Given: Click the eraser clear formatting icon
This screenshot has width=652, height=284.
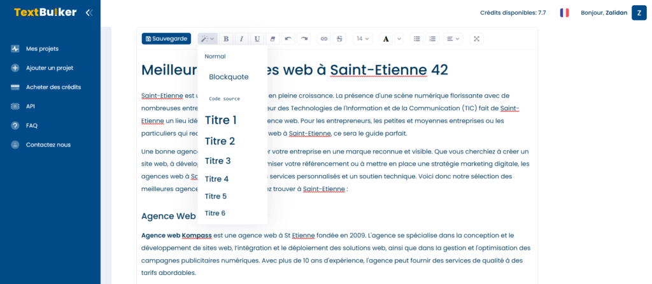Looking at the screenshot, I should point(273,39).
